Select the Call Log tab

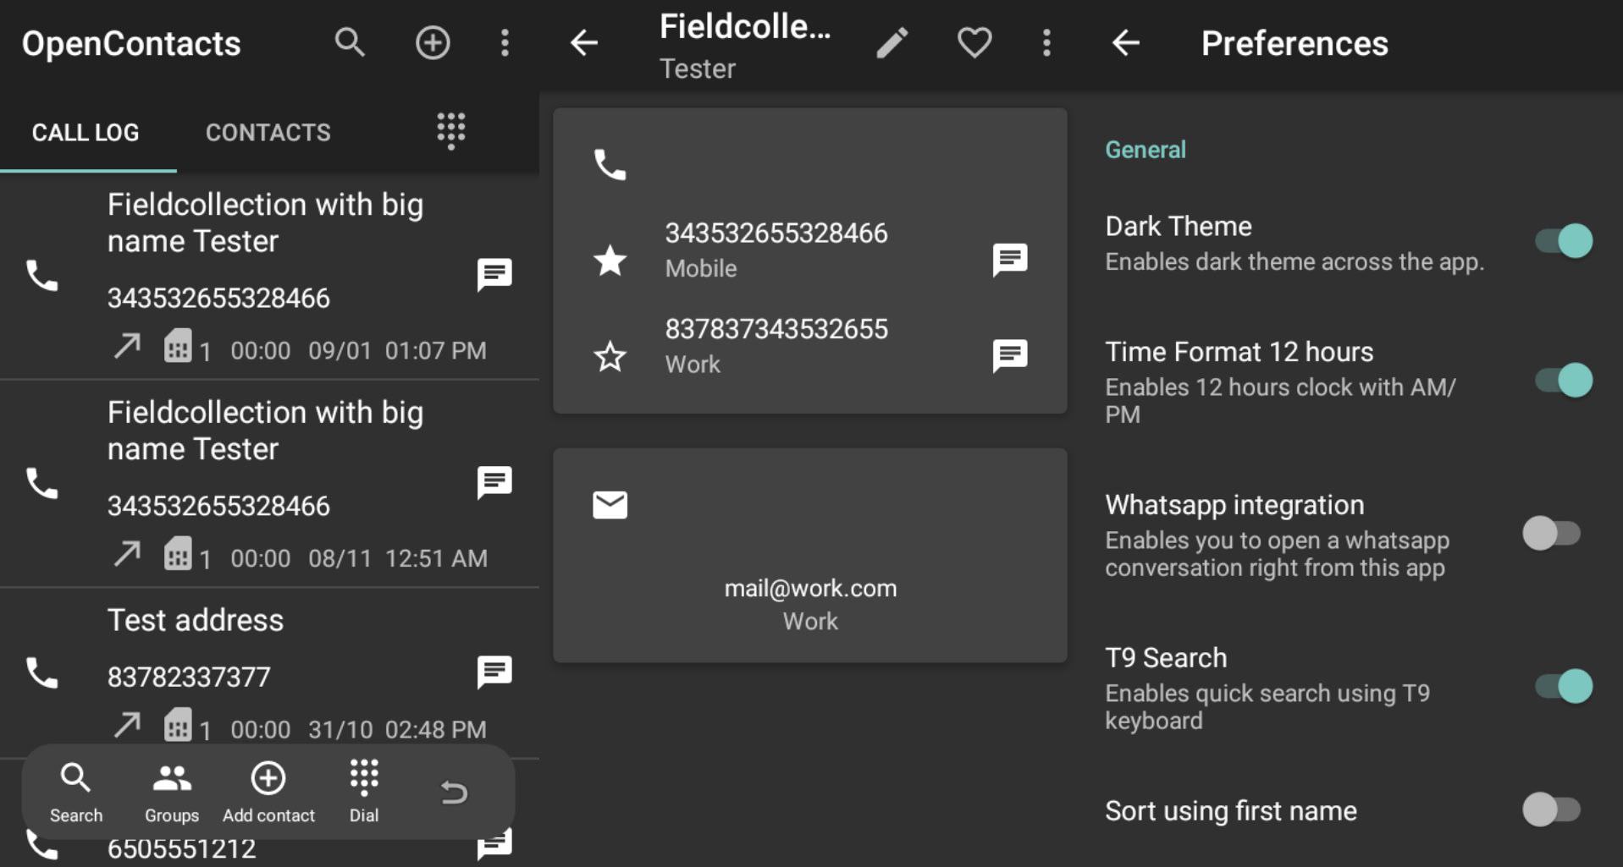click(86, 133)
